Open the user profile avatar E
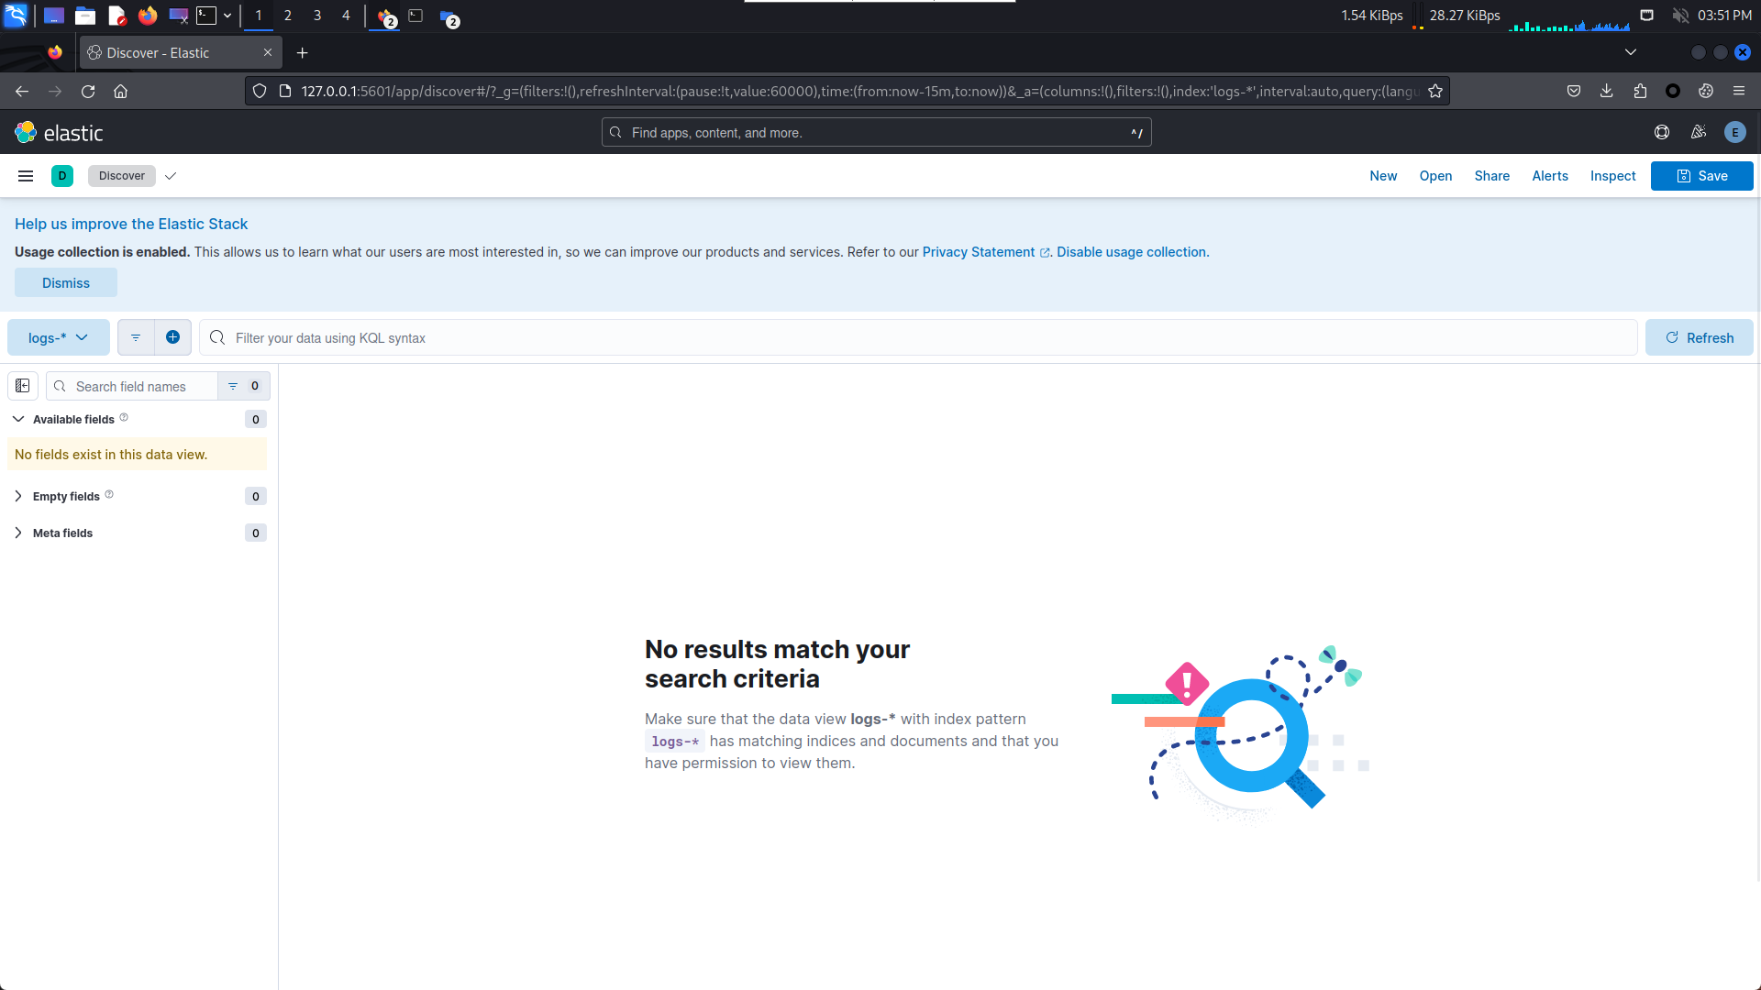 1736,132
